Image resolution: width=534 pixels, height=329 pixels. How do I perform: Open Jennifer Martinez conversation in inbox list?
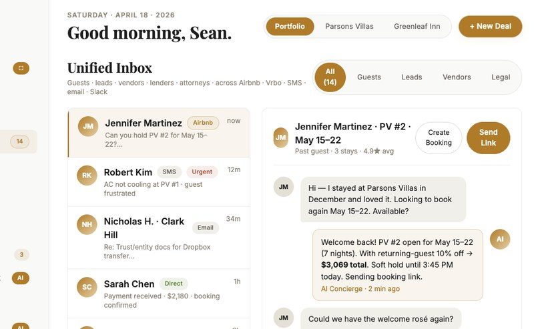[159, 133]
